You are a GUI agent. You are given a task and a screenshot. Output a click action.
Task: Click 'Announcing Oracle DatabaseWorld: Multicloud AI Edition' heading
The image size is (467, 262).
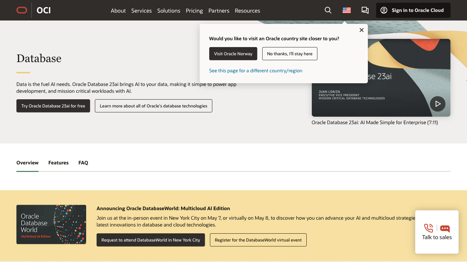[x=163, y=208]
